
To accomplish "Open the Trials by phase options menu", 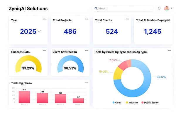I will click(x=87, y=82).
